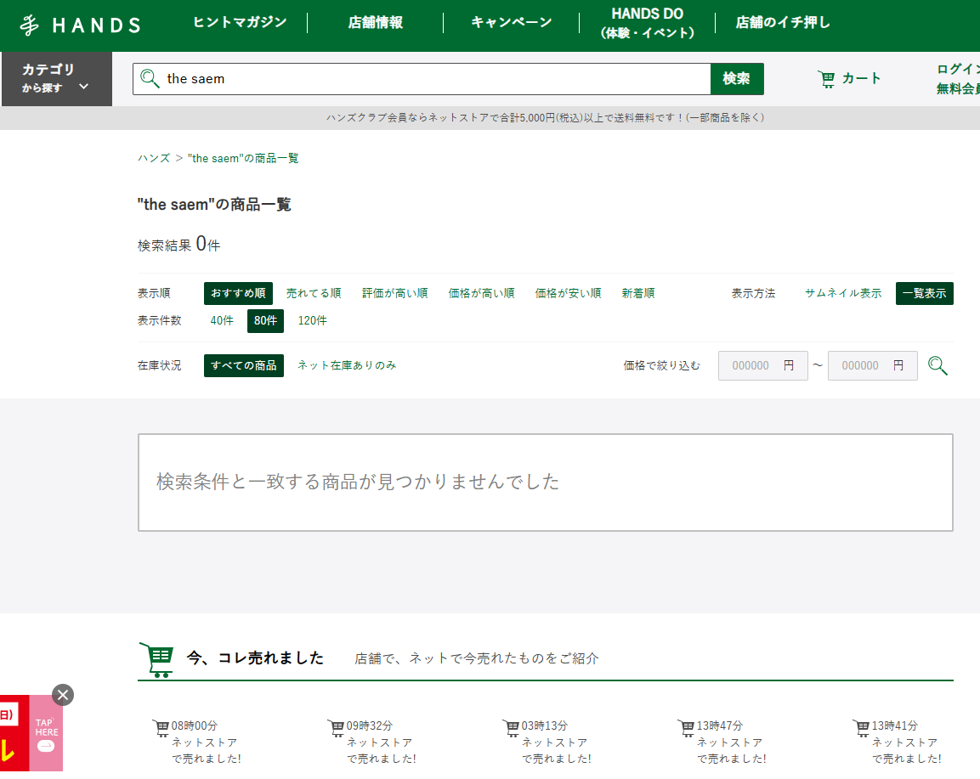Show 80件 per page
The image size is (980, 779).
coord(266,320)
